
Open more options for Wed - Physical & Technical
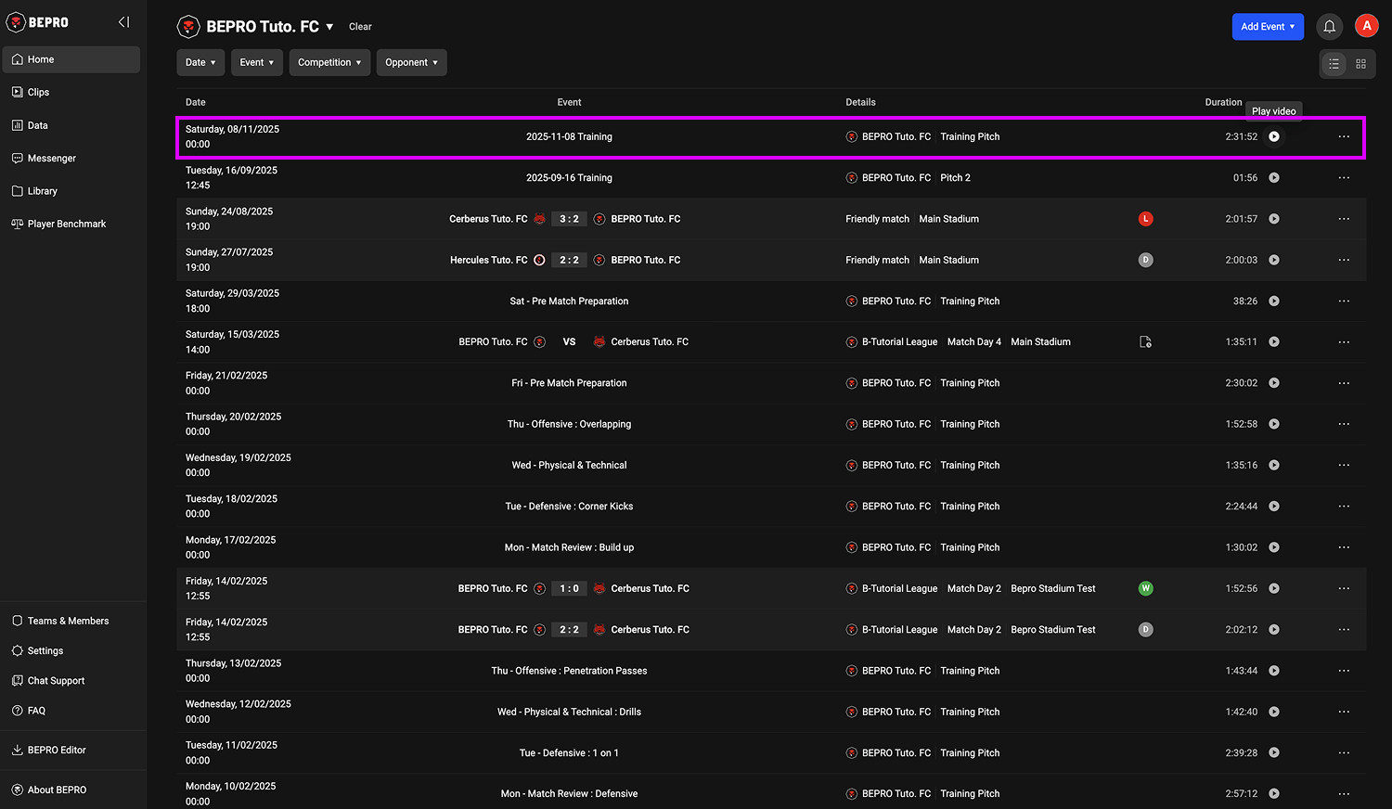(x=1344, y=465)
